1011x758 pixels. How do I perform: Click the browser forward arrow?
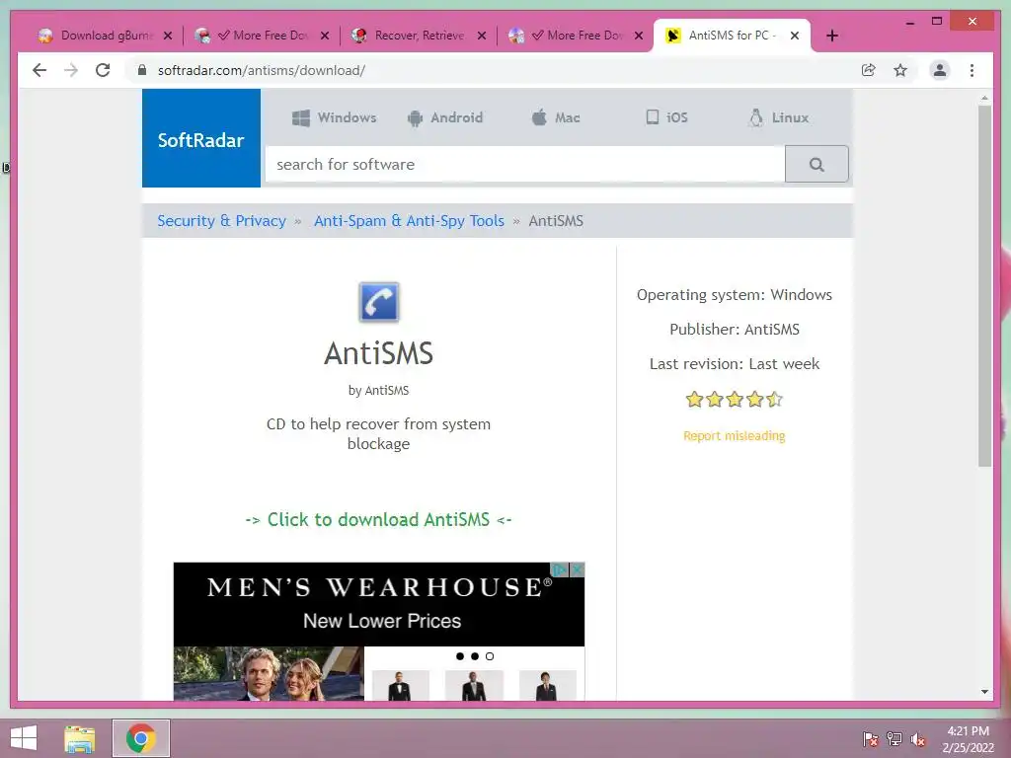(x=71, y=70)
